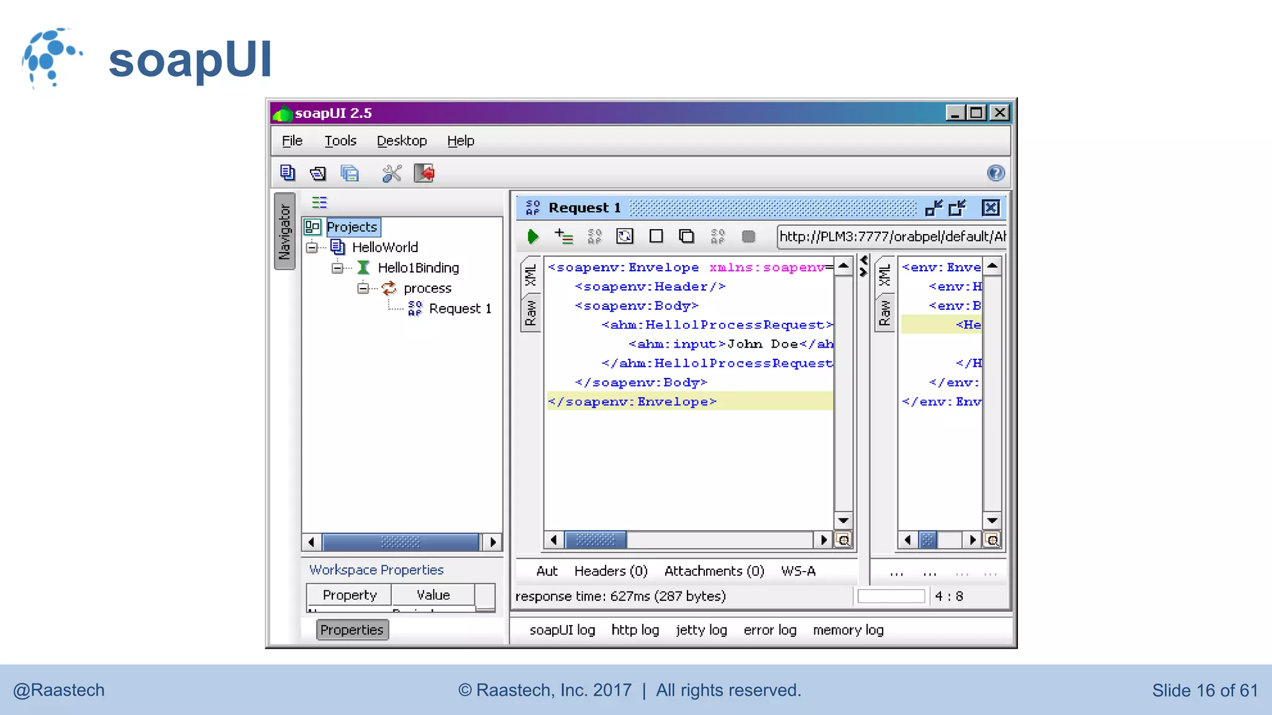The image size is (1272, 715).
Task: Click the new project toolbar icon
Action: [287, 173]
